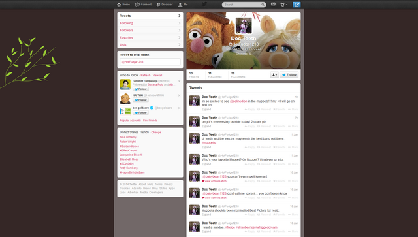This screenshot has height=237, width=418.
Task: Reply to the @celinedion tweet
Action: tap(249, 110)
